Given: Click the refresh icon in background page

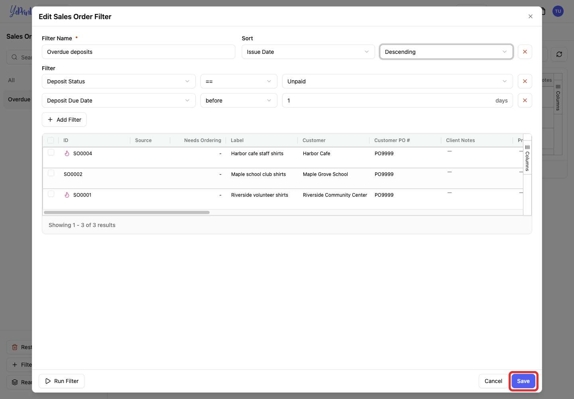Looking at the screenshot, I should click(559, 54).
